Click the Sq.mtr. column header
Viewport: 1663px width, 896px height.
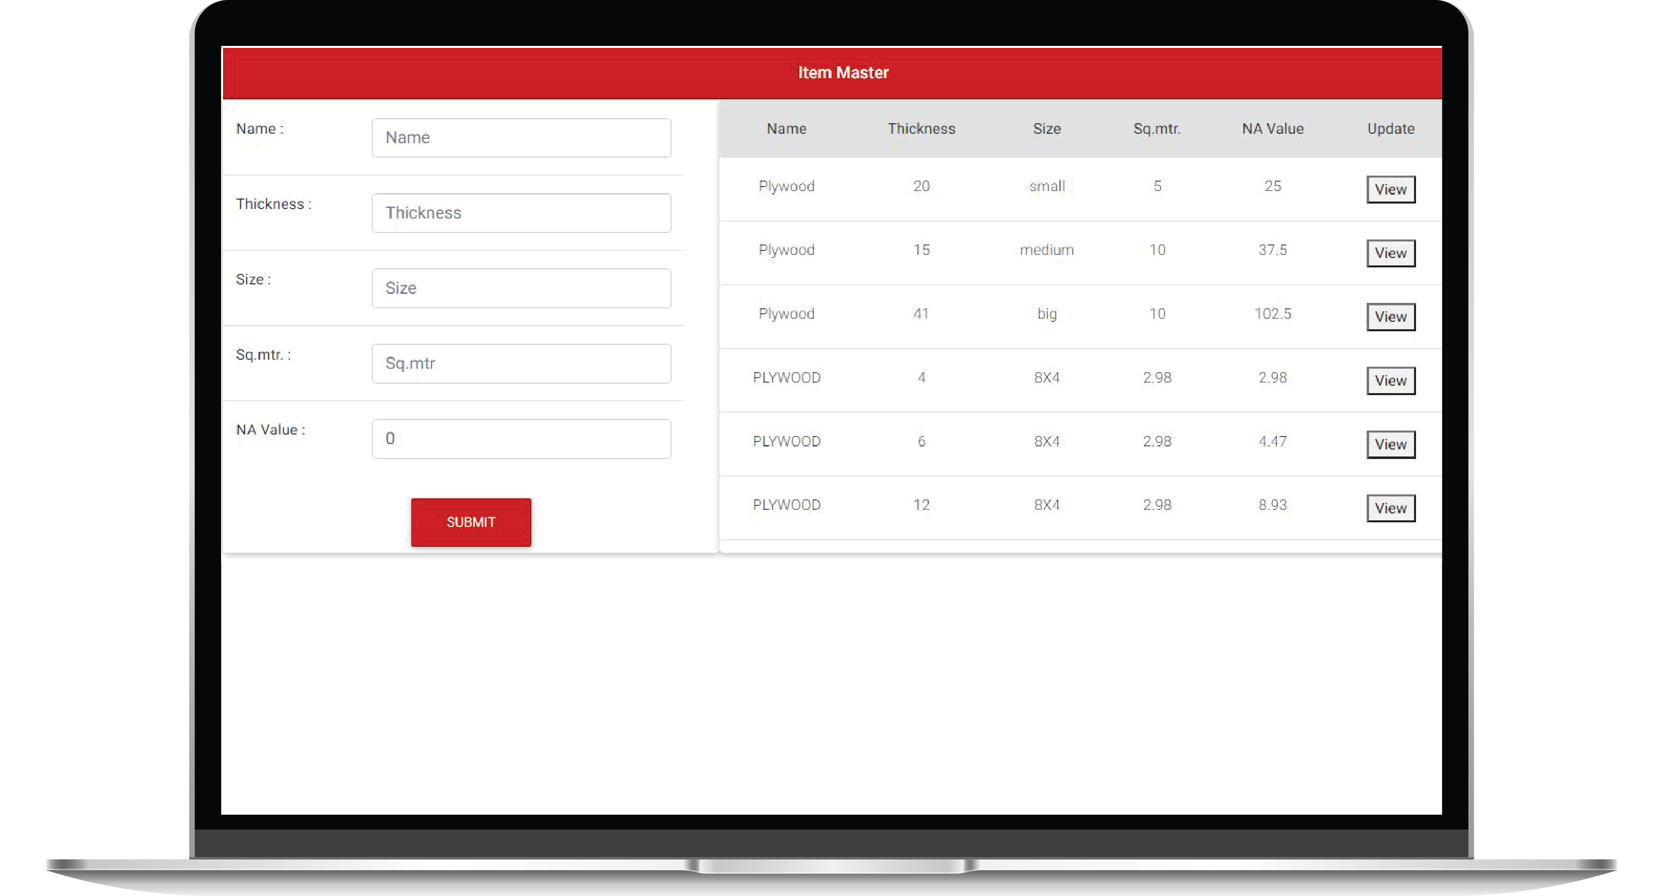[1156, 128]
